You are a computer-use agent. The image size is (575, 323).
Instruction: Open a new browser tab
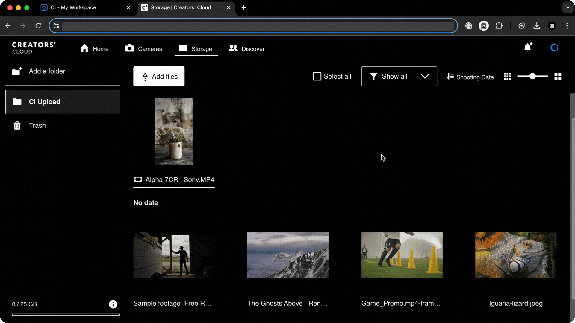[x=244, y=8]
